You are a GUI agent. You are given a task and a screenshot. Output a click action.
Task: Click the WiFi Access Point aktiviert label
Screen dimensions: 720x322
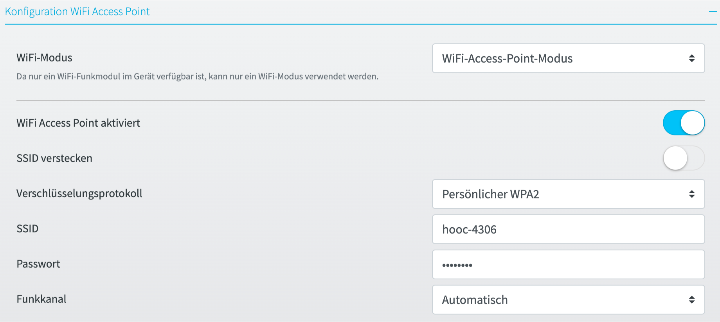pyautogui.click(x=78, y=123)
